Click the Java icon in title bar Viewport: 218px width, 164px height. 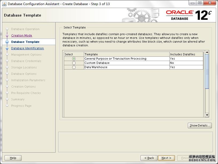tap(4, 4)
